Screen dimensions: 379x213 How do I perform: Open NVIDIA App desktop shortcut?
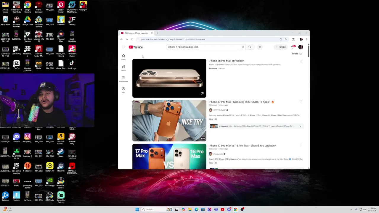click(x=50, y=182)
